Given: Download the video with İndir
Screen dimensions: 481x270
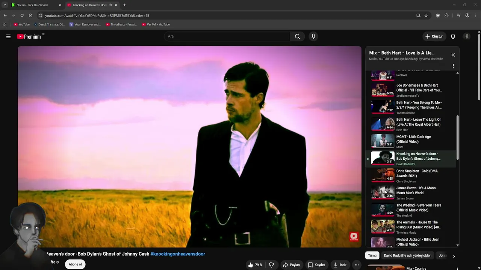Looking at the screenshot, I should 340,265.
